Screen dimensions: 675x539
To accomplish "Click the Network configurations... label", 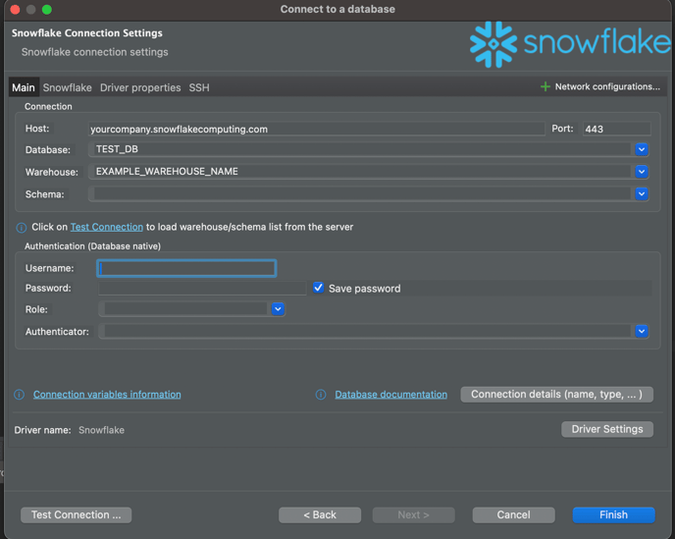I will [x=607, y=86].
